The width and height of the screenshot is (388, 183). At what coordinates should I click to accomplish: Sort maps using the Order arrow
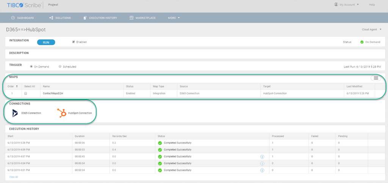[x=17, y=86]
